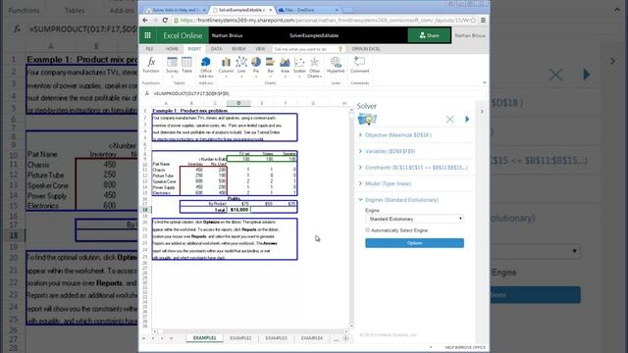
Task: Click the Excel Online brand link
Action: (x=183, y=35)
